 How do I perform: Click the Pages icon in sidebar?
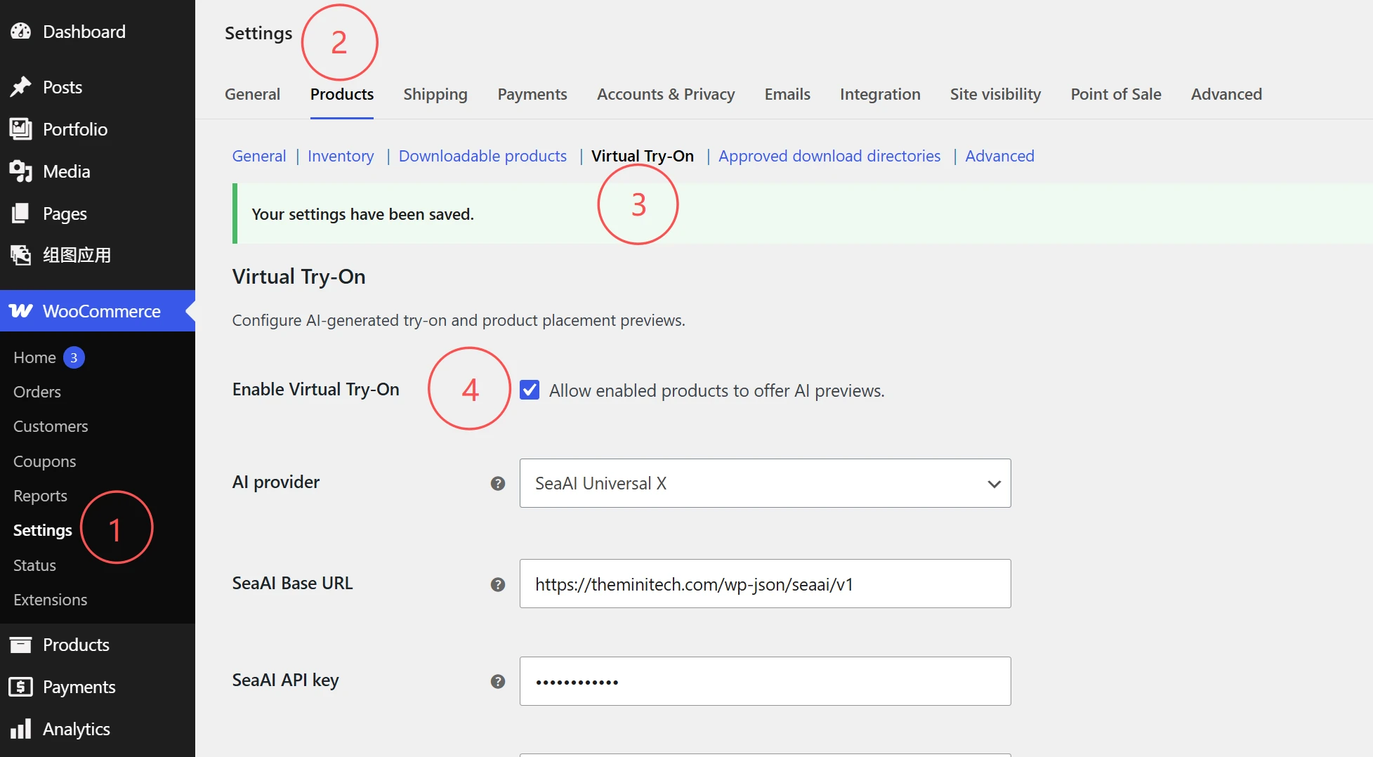pyautogui.click(x=21, y=213)
